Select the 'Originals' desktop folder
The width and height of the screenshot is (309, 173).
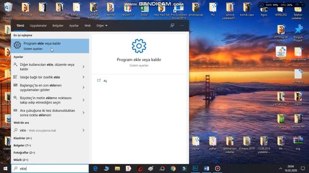click(281, 121)
